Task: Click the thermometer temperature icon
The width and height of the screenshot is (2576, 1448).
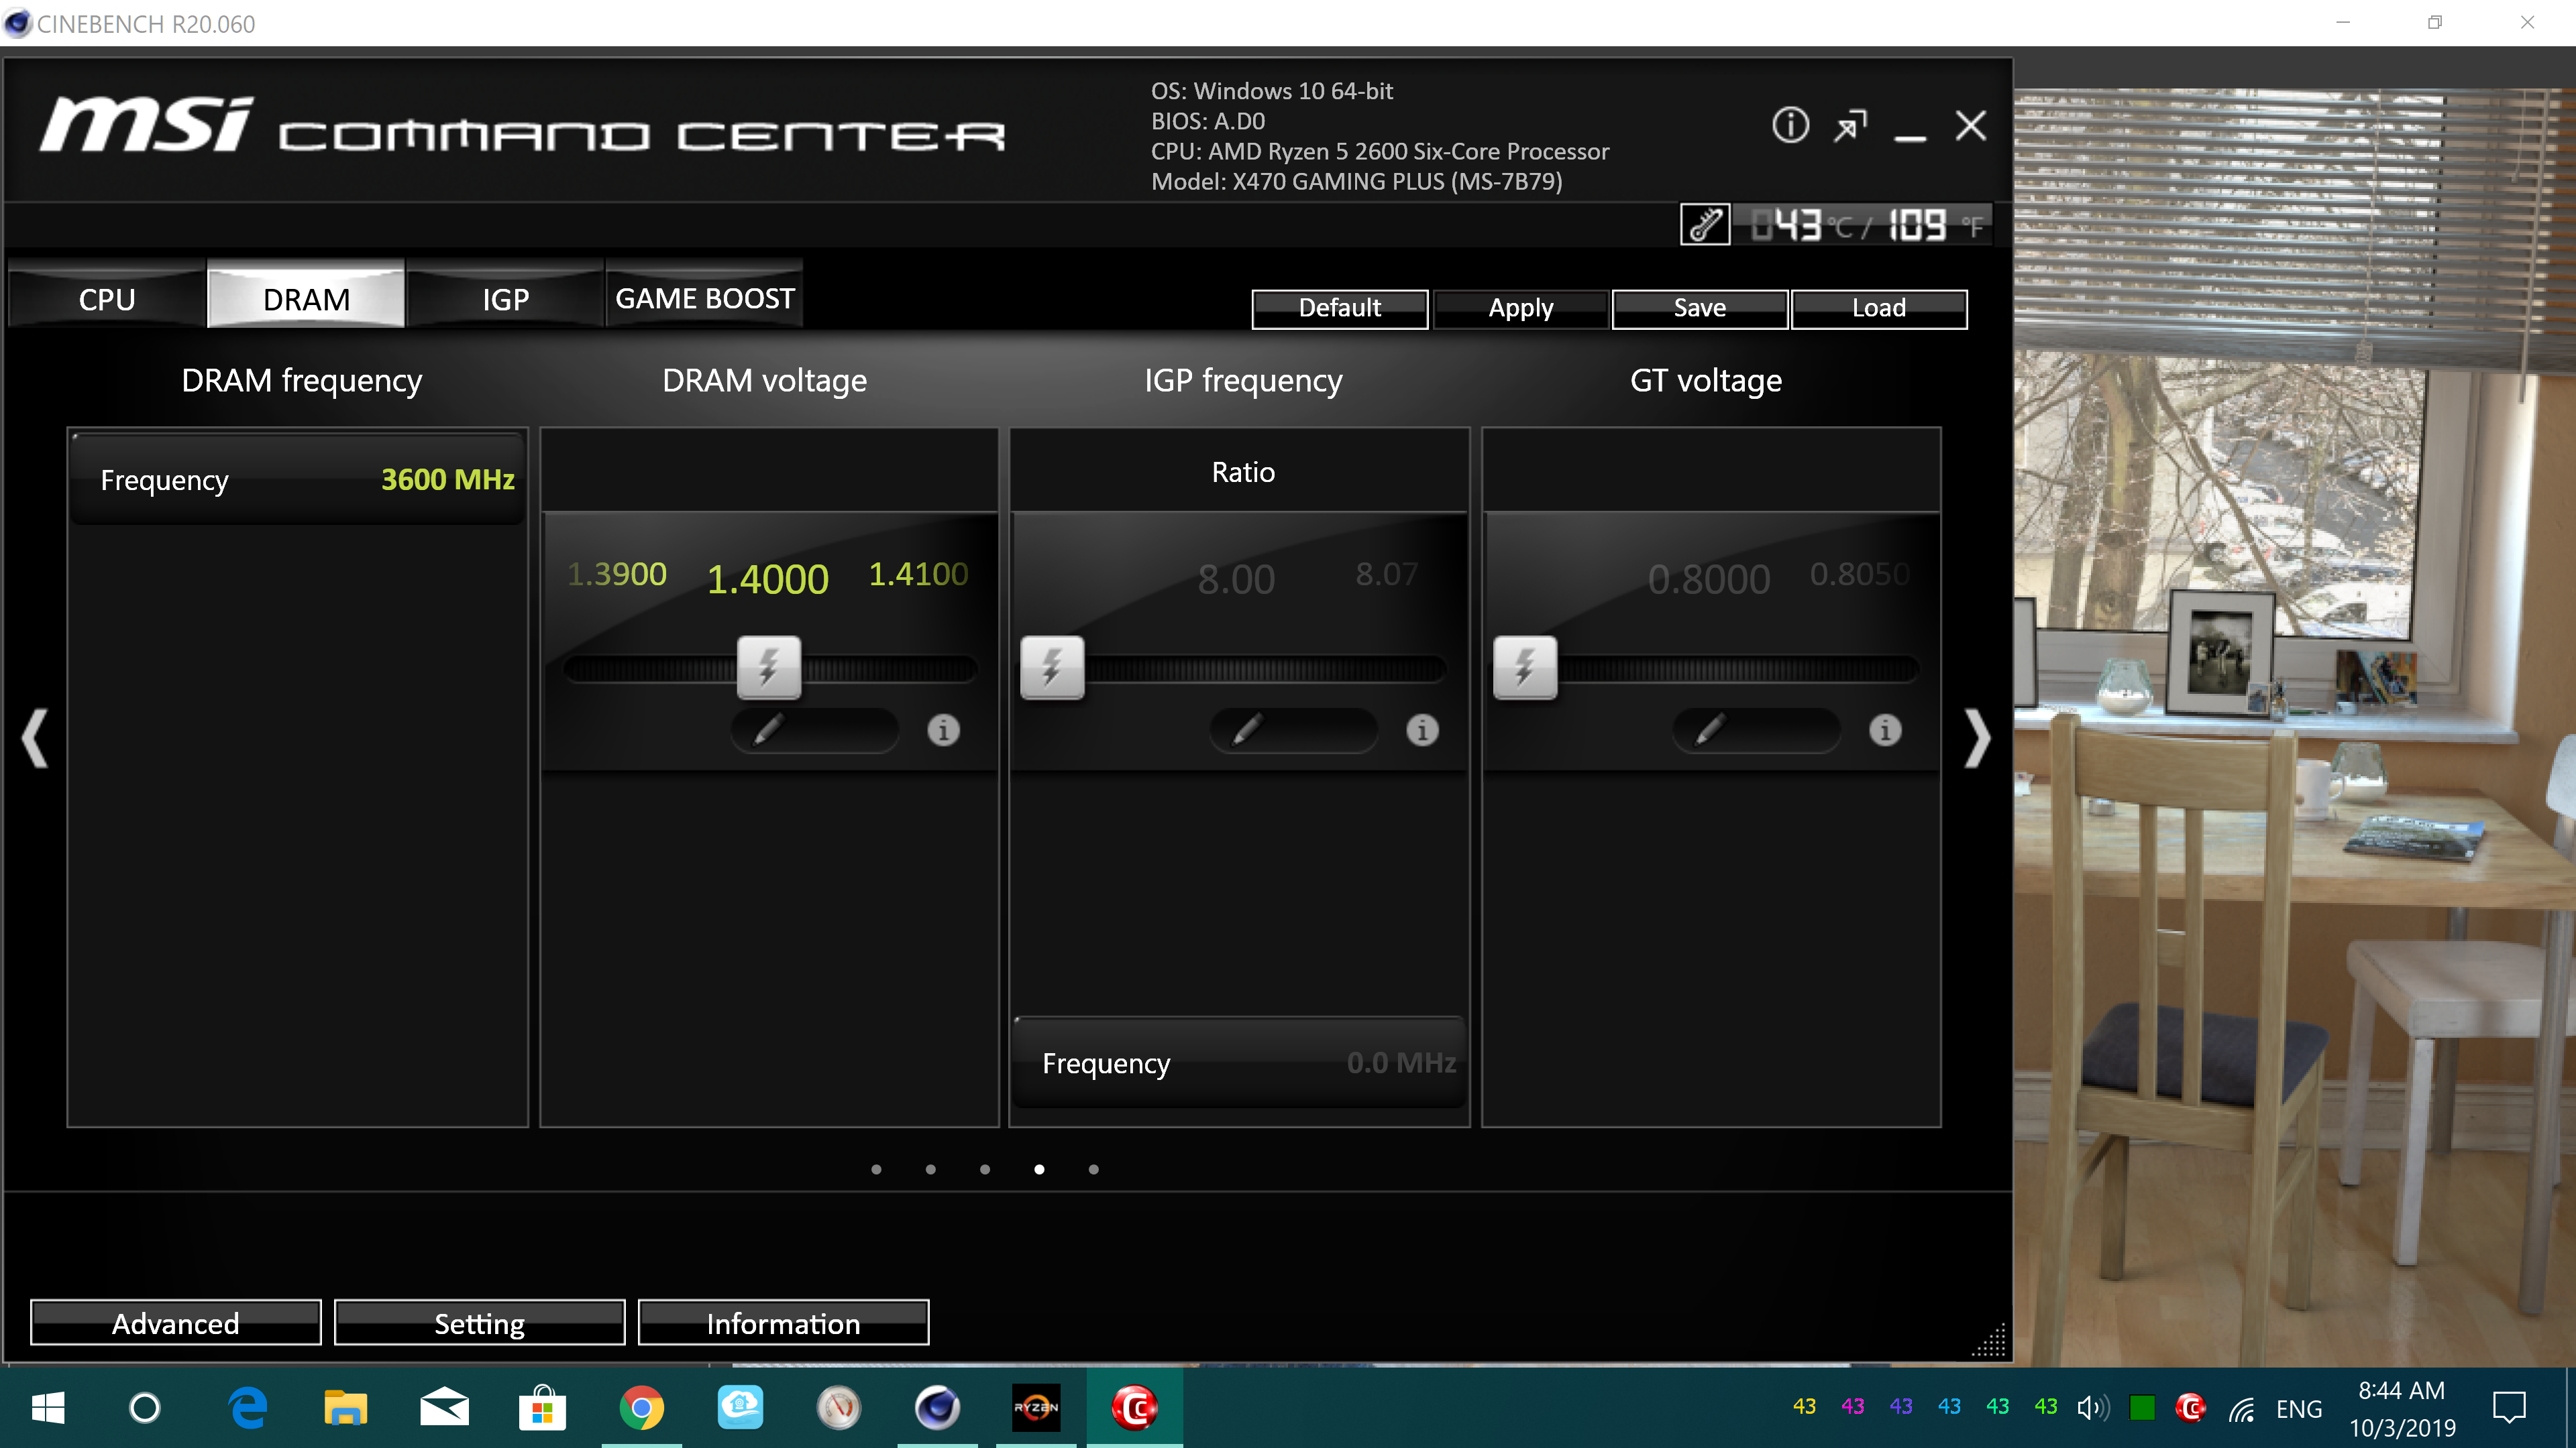Action: tap(1705, 225)
